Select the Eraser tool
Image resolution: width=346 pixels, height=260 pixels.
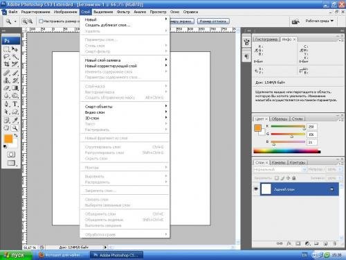tap(6, 88)
